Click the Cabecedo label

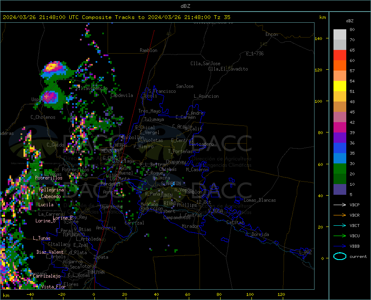51,196
